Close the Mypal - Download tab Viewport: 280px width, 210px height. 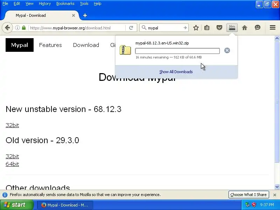click(x=73, y=15)
